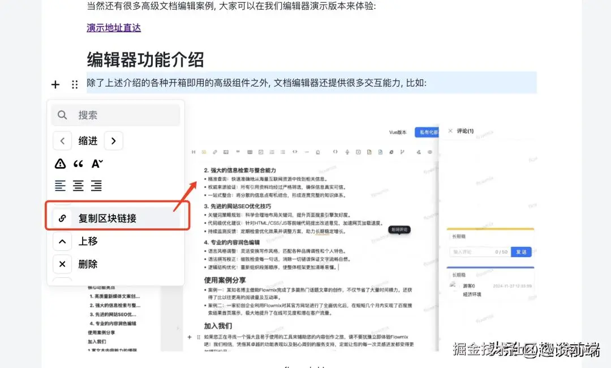Focus the 搜索 field in the block menu

pyautogui.click(x=115, y=115)
